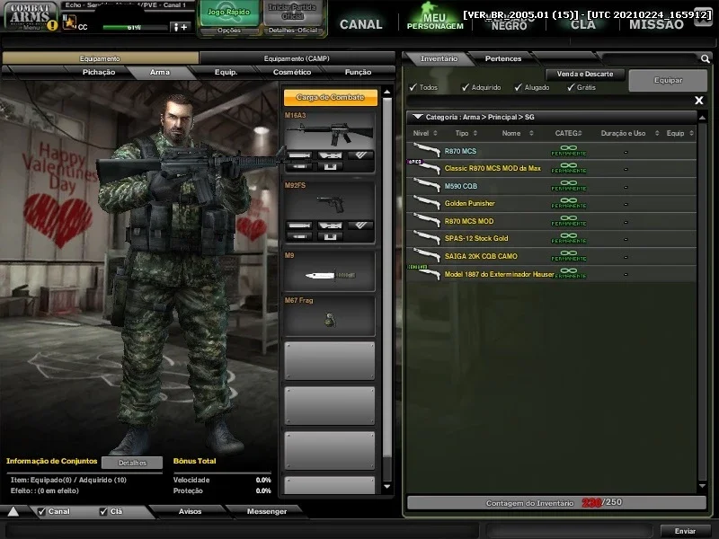The height and width of the screenshot is (539, 719).
Task: Click the Venda e Descarte button
Action: pyautogui.click(x=585, y=74)
